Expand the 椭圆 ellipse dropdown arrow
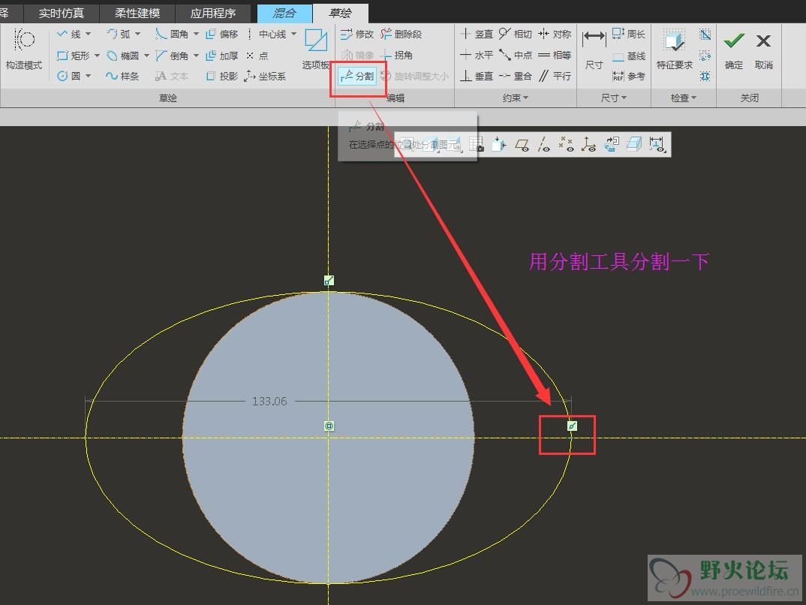806x605 pixels. 146,56
